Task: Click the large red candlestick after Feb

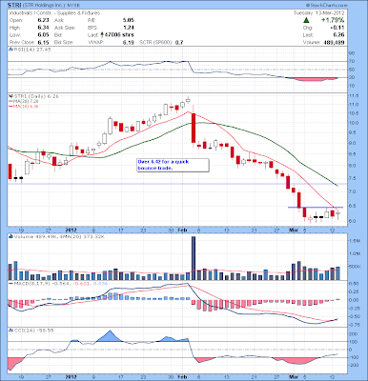Action: pos(194,129)
